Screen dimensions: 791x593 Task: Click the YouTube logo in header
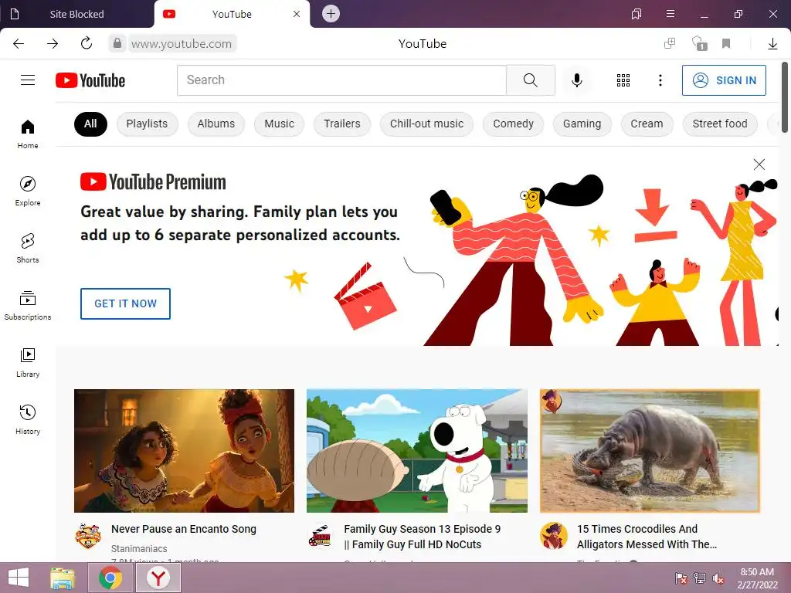90,80
